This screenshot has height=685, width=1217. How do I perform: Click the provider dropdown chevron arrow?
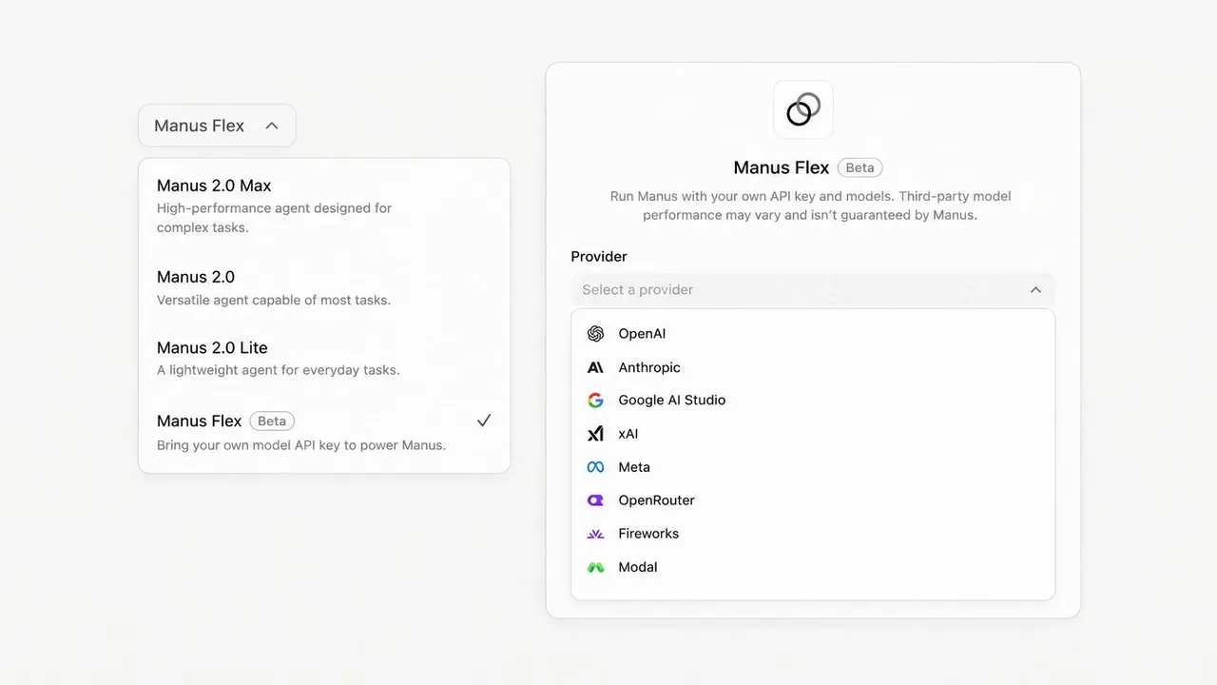1035,290
